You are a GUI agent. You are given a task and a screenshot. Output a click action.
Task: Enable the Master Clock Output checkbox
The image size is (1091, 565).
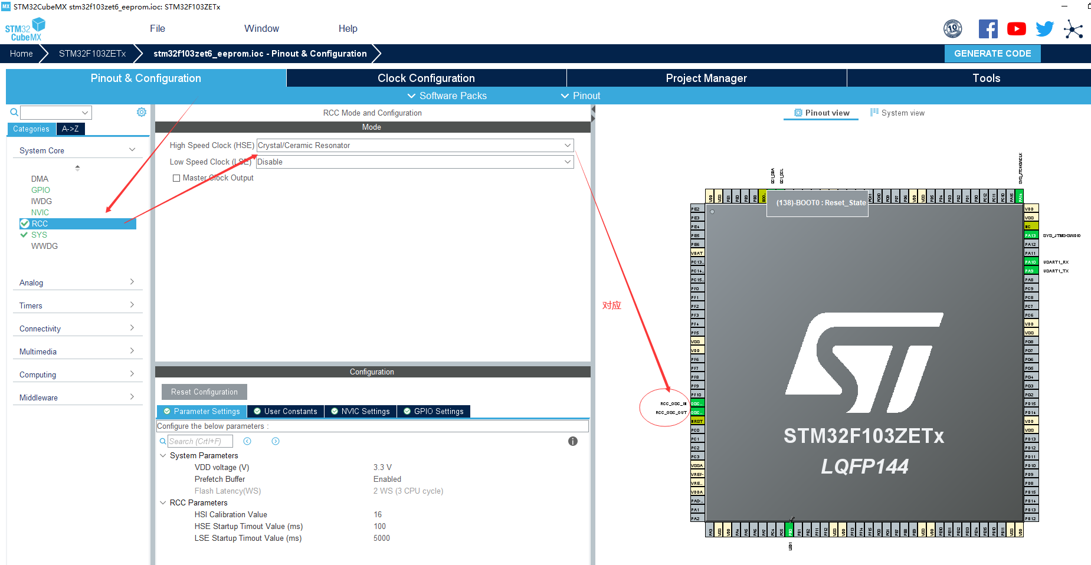(176, 178)
